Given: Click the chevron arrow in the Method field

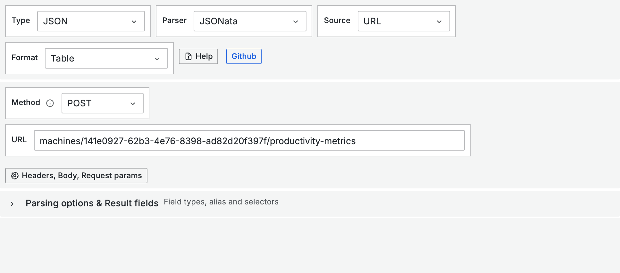Looking at the screenshot, I should pos(133,103).
